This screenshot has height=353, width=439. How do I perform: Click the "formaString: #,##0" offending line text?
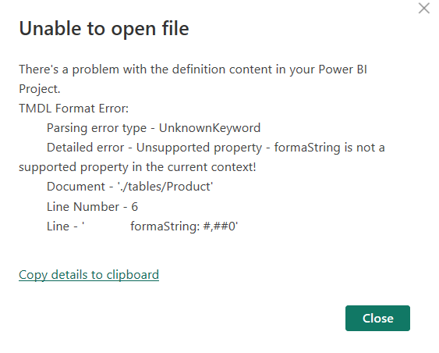pos(183,226)
